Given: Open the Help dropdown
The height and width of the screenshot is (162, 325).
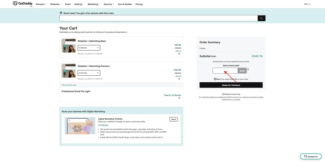Looking at the screenshot, I should (307, 4).
